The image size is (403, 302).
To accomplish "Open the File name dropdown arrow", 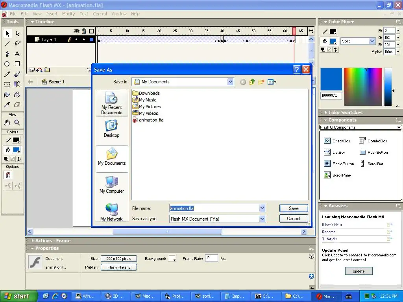I will 262,208.
